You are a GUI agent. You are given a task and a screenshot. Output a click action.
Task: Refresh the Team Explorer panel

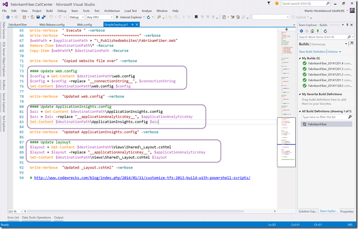[325, 31]
